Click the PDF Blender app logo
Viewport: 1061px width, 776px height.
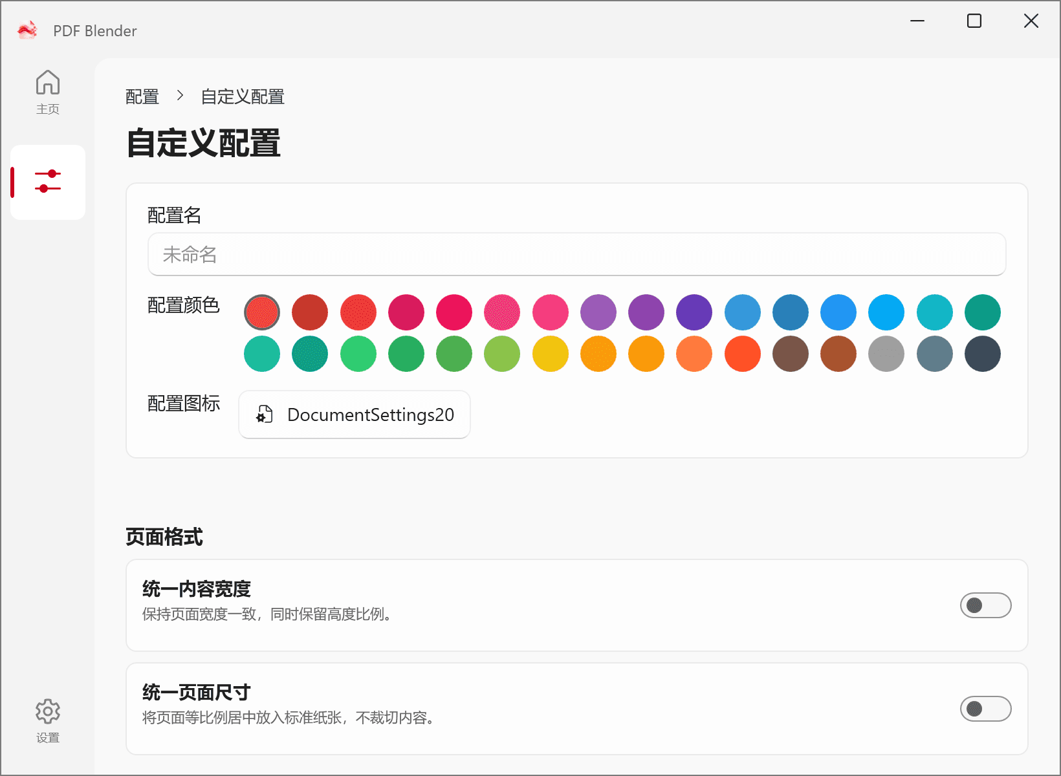[x=27, y=30]
